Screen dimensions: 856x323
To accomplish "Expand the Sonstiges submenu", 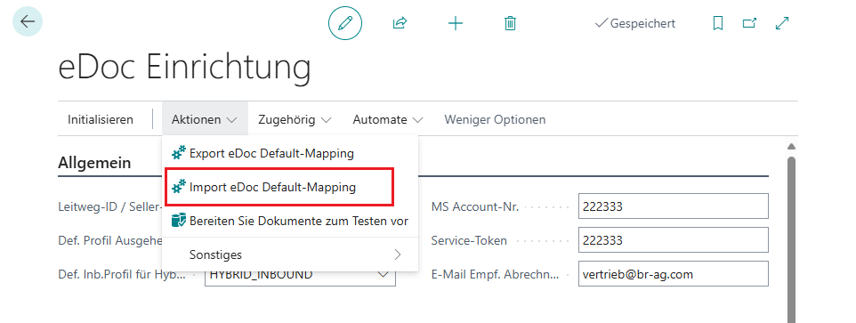I will [x=290, y=254].
